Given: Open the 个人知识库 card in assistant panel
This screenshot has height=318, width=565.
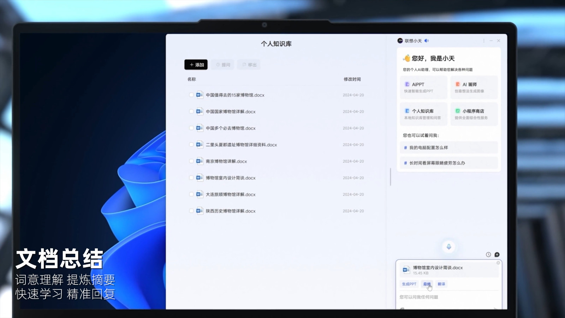Looking at the screenshot, I should [424, 114].
